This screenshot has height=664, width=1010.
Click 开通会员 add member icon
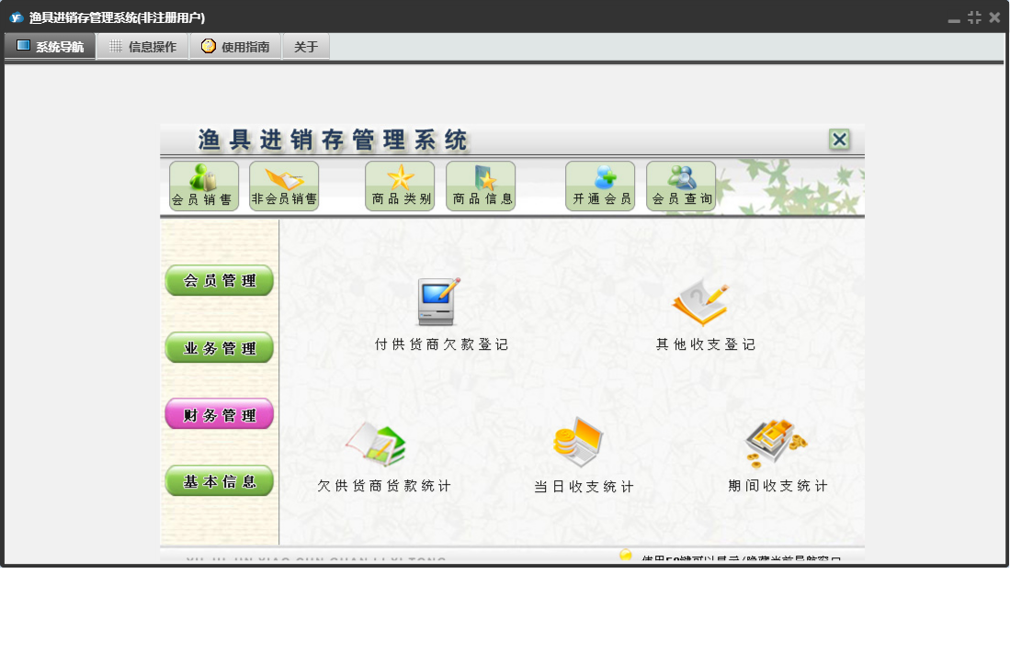pos(600,186)
